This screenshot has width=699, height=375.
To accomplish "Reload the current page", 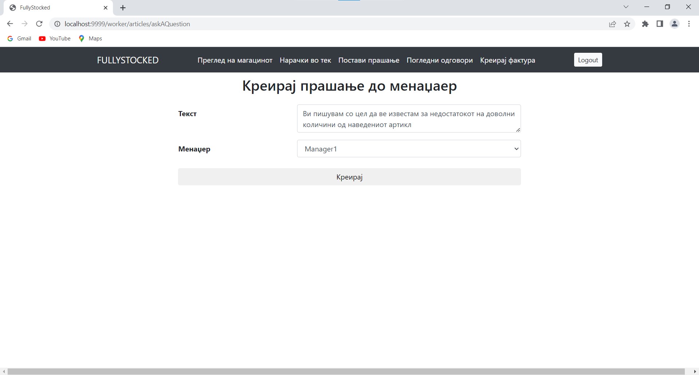I will (x=39, y=24).
